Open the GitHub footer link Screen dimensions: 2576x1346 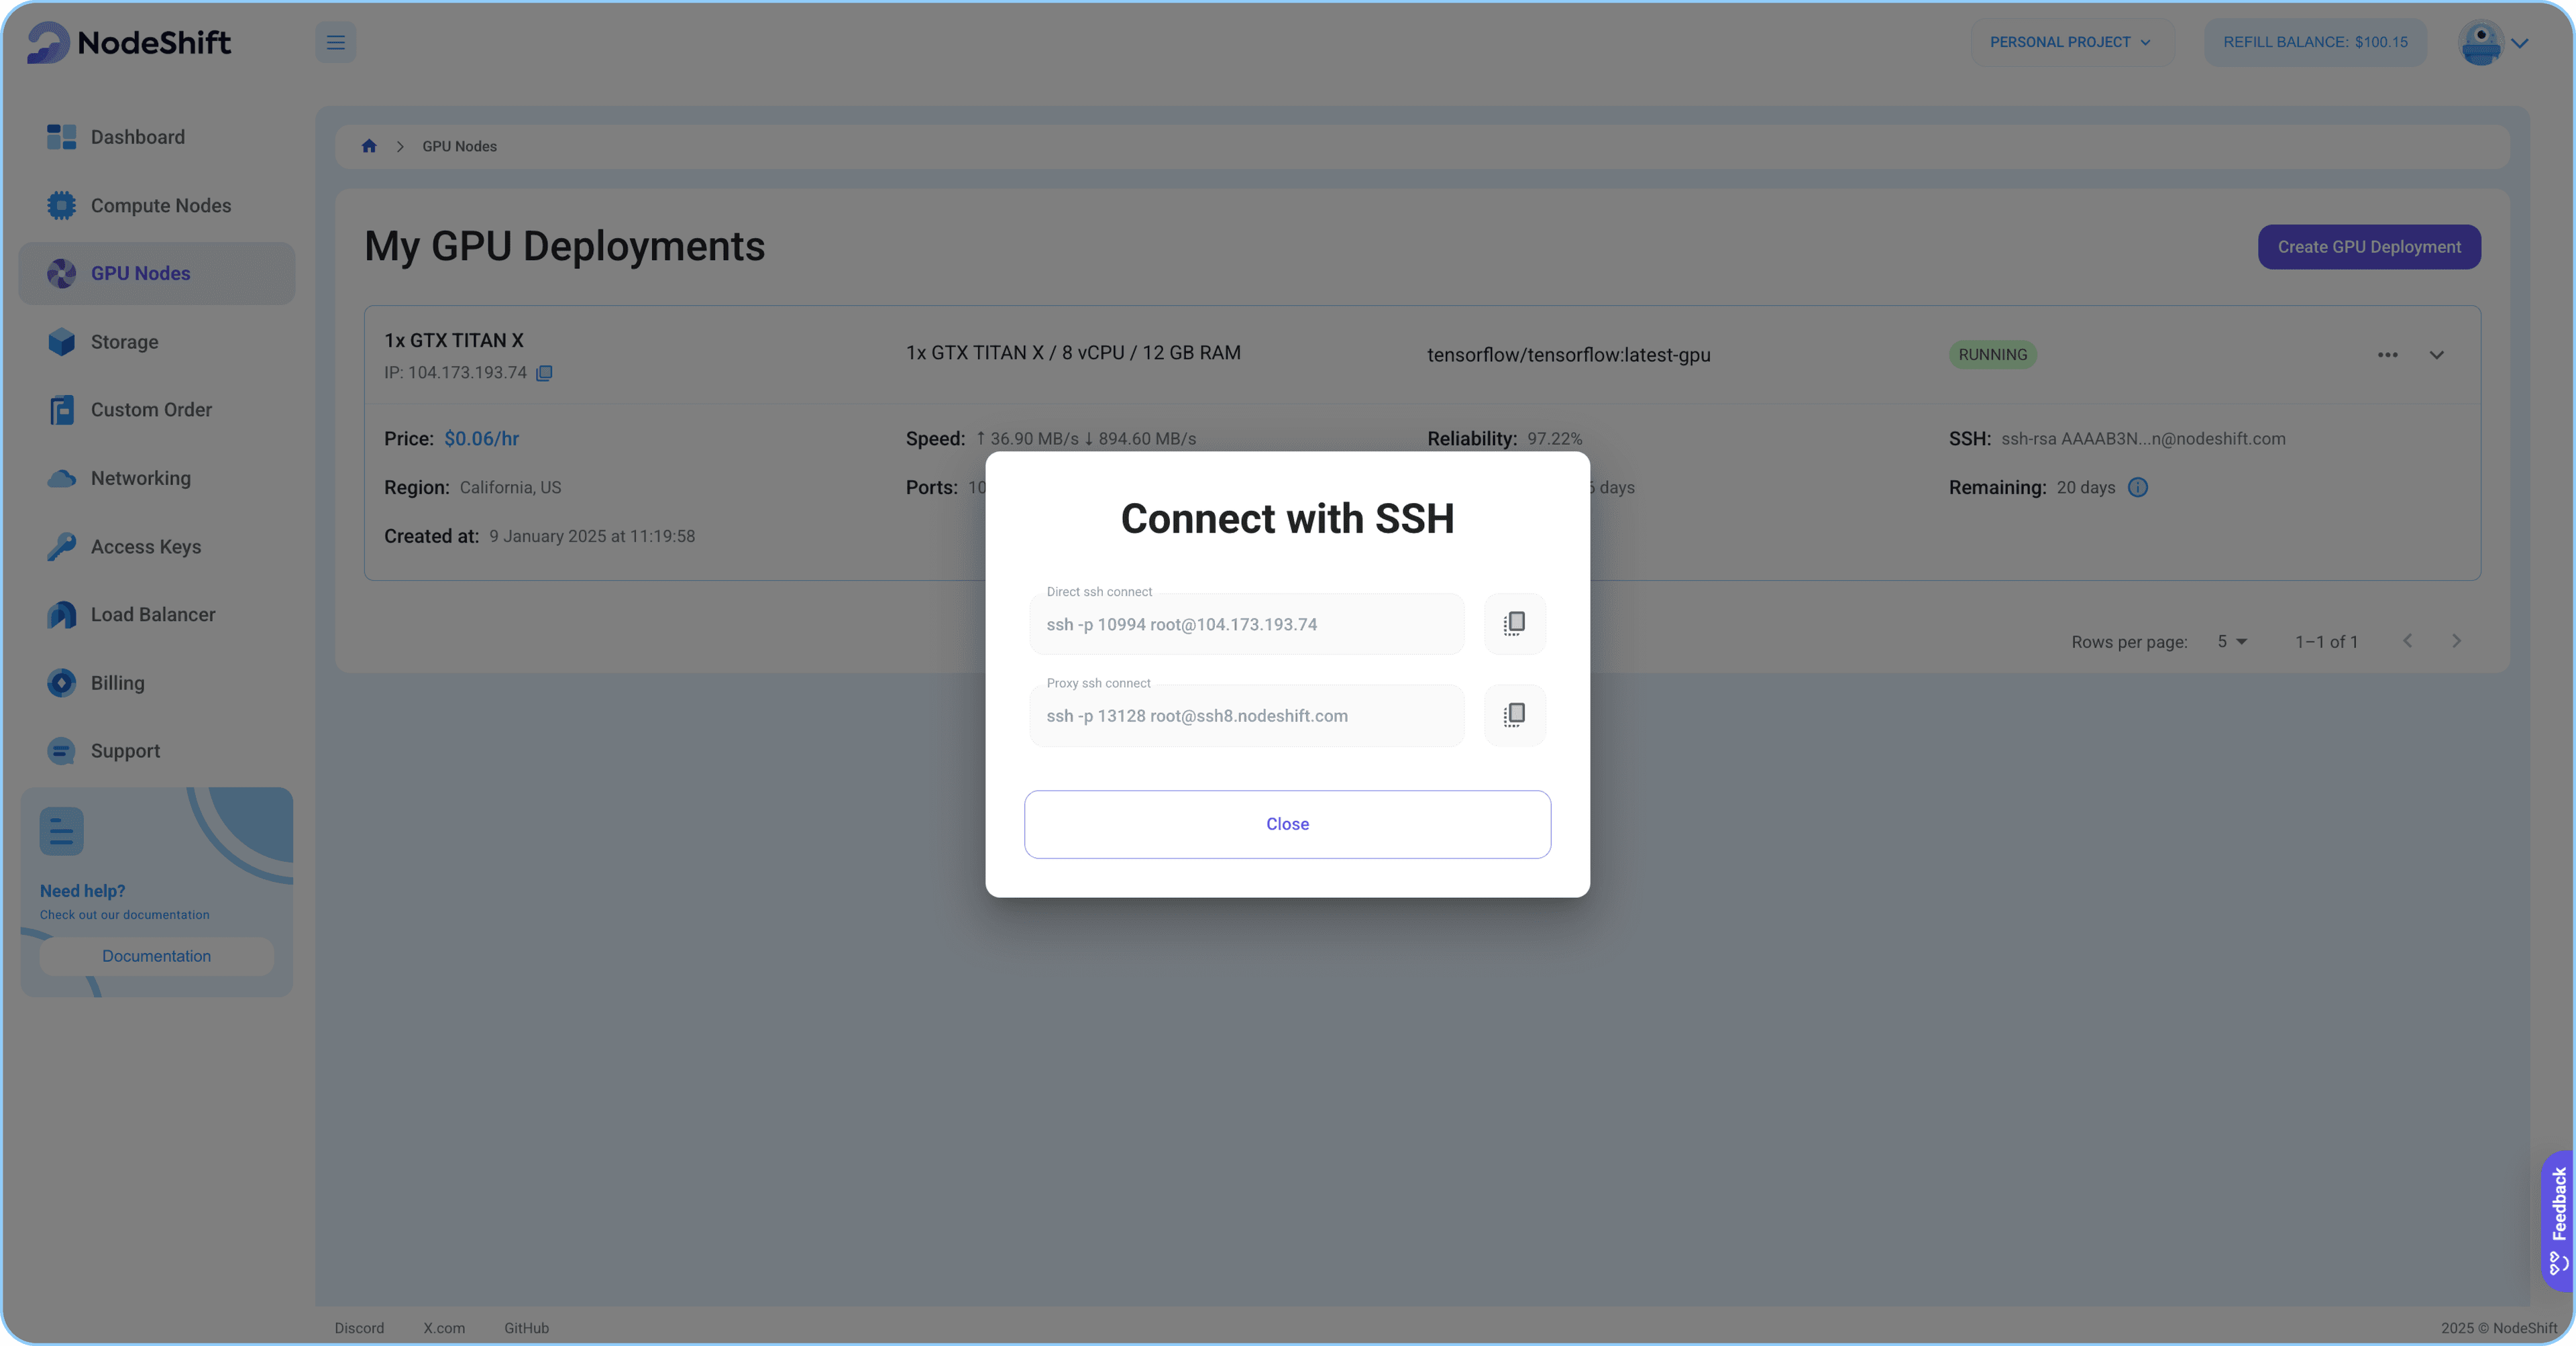[526, 1328]
